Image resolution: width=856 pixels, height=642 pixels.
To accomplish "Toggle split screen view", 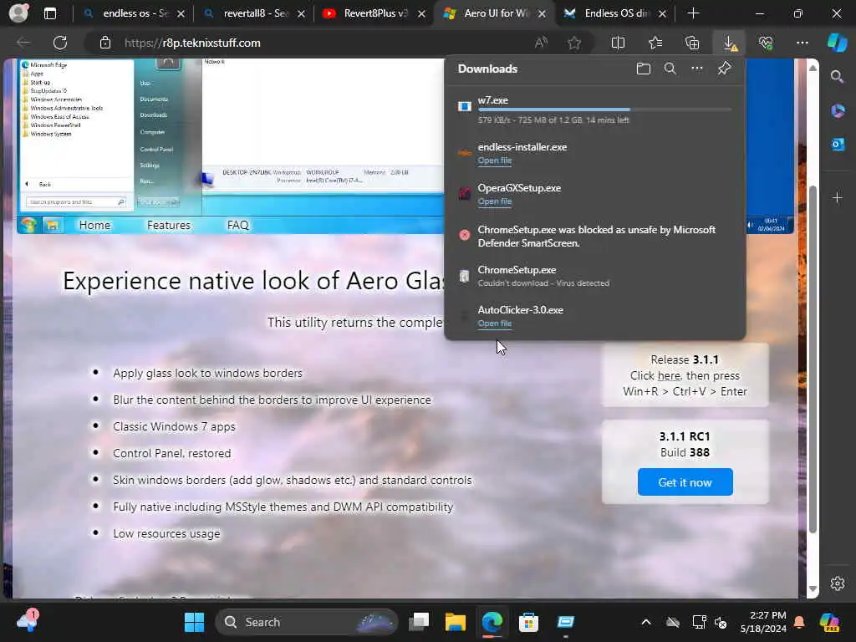I will pos(618,43).
